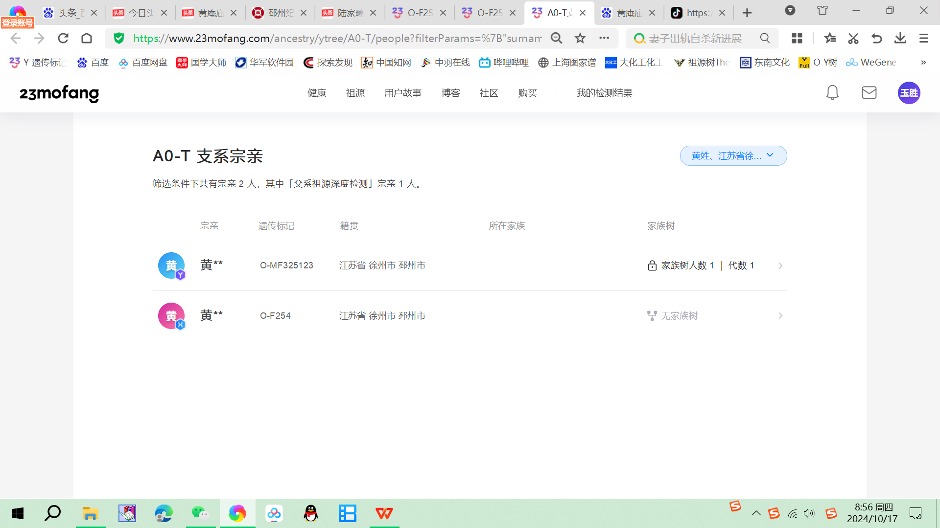This screenshot has width=940, height=528.
Task: Close the A0-T active tab
Action: (583, 13)
